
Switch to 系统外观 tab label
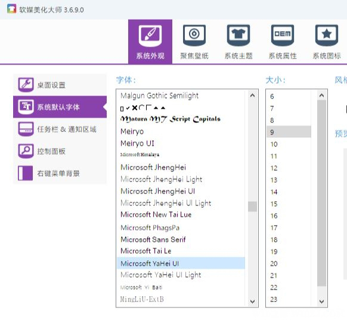(150, 56)
